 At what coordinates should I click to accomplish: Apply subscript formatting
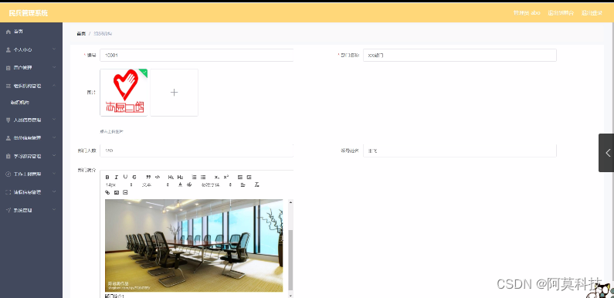tap(217, 178)
